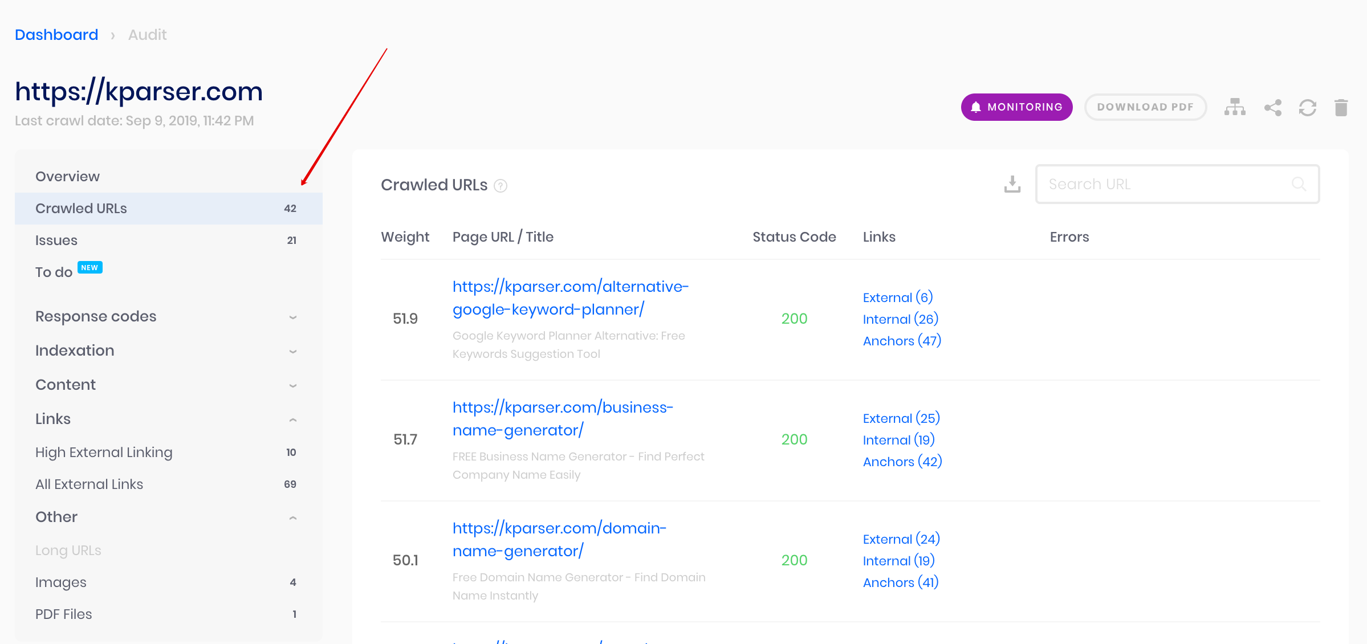Click the Search URL input field
The width and height of the screenshot is (1367, 644).
(1178, 184)
